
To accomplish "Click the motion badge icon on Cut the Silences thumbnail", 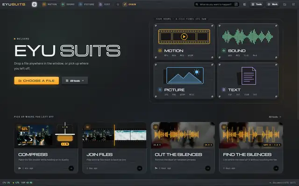I will [156, 127].
